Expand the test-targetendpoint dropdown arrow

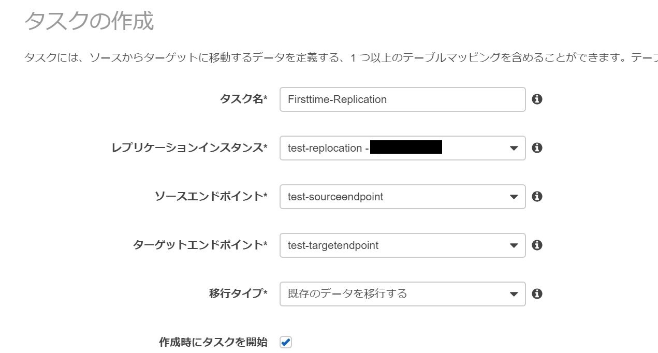click(514, 245)
